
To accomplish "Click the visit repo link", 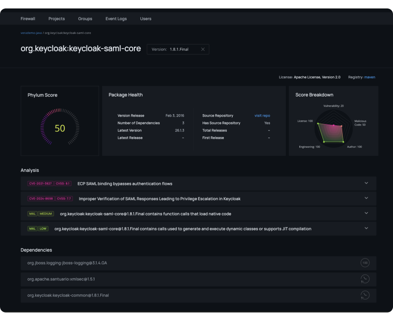I will pos(262,116).
